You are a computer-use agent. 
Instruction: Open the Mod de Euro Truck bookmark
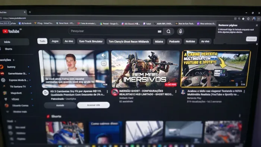click(x=185, y=24)
